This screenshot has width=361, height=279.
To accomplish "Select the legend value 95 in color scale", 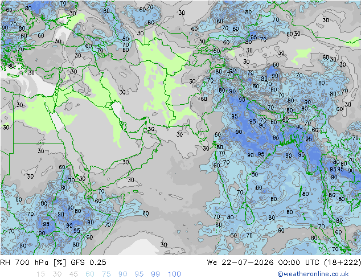I will point(139,274).
